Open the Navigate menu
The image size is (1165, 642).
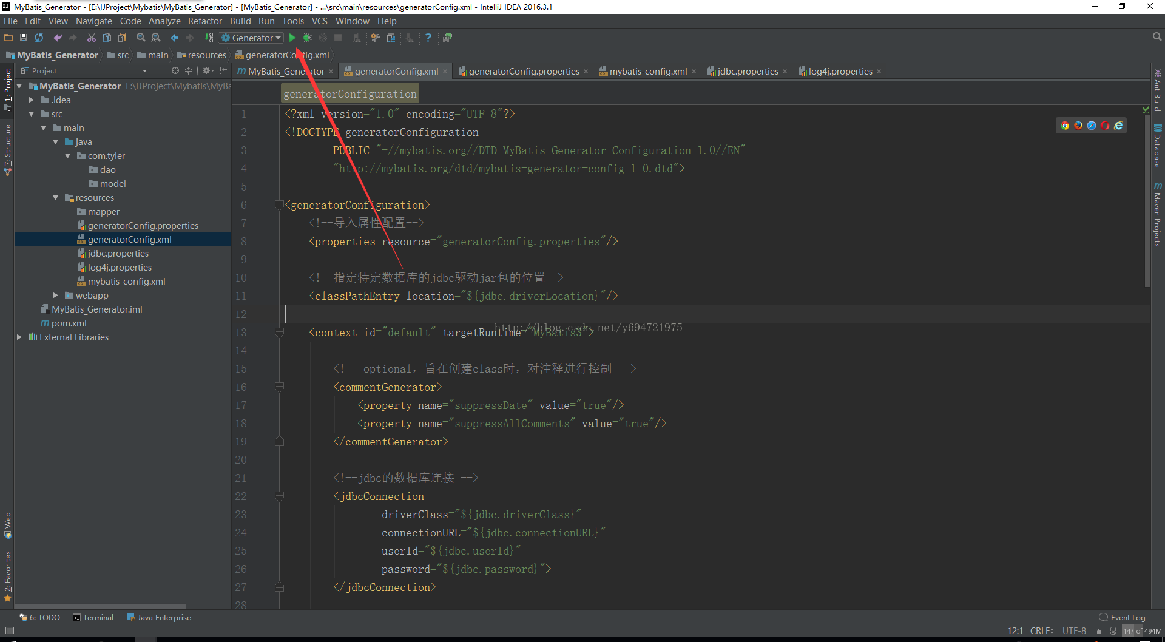[93, 21]
